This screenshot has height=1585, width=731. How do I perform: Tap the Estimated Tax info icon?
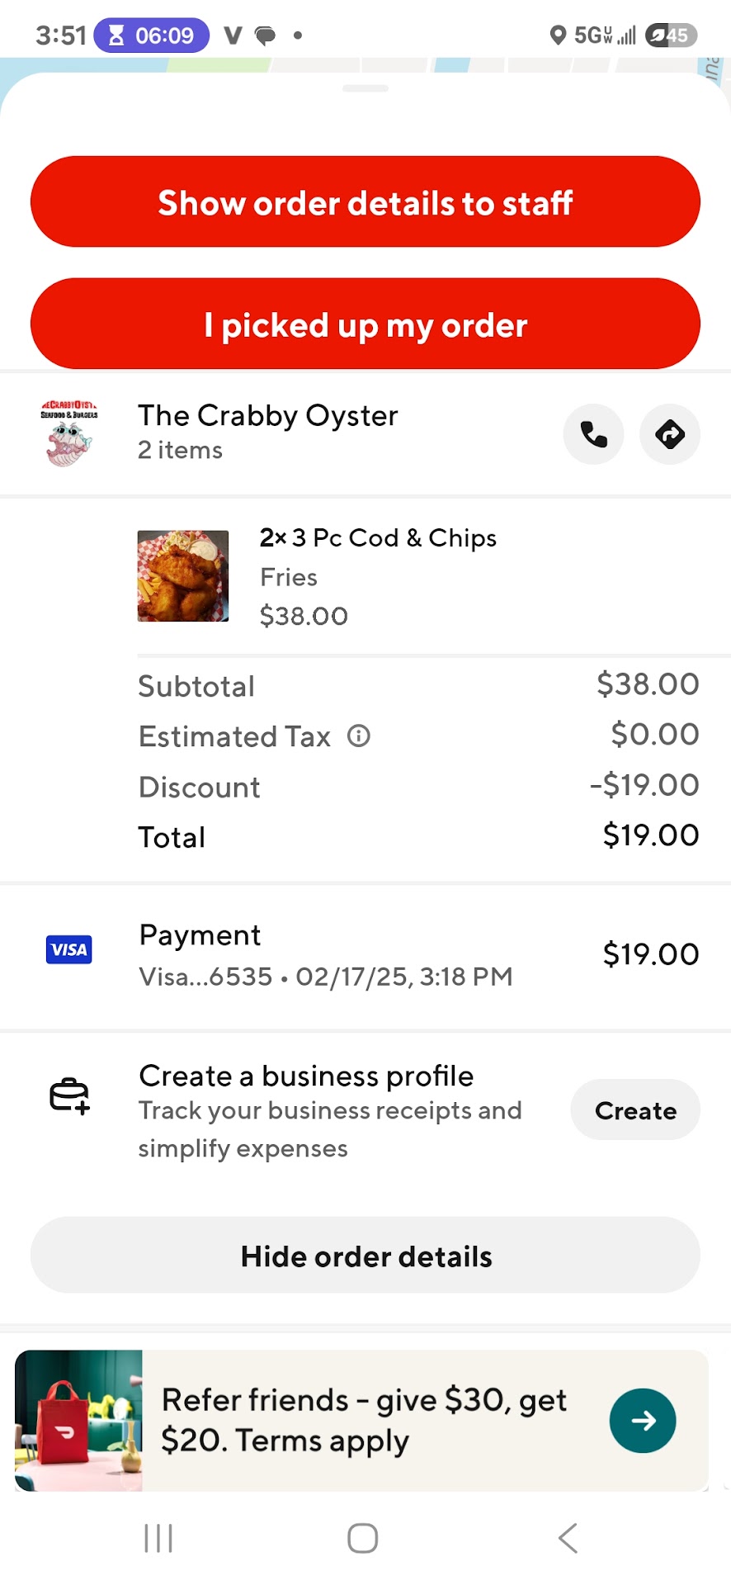point(359,736)
